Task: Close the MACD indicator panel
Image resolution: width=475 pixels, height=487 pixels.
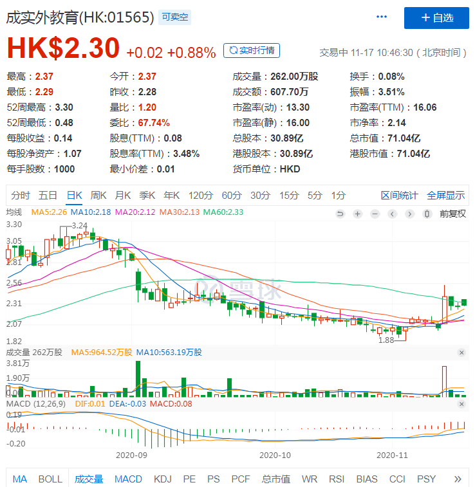Action: point(461,404)
